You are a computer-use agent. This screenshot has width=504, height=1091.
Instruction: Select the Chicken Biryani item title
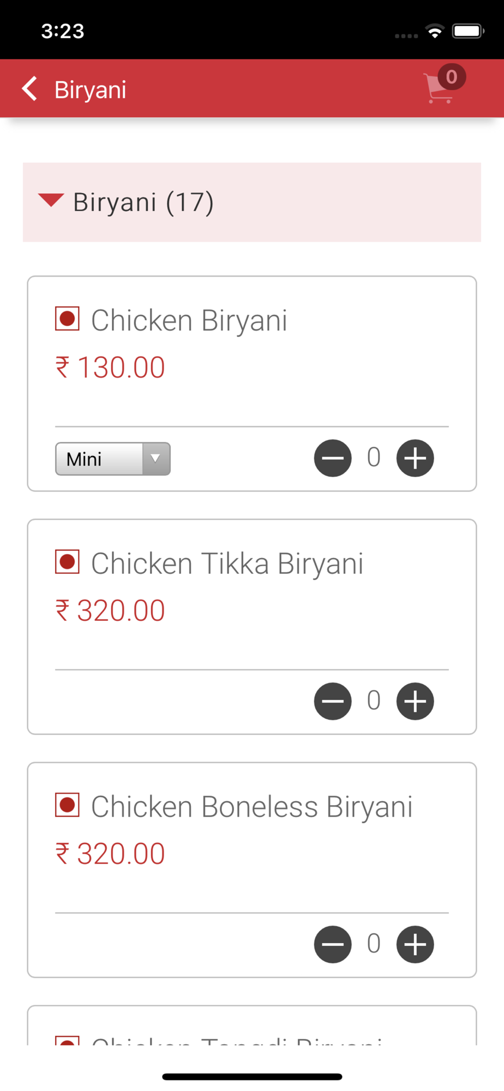click(189, 320)
